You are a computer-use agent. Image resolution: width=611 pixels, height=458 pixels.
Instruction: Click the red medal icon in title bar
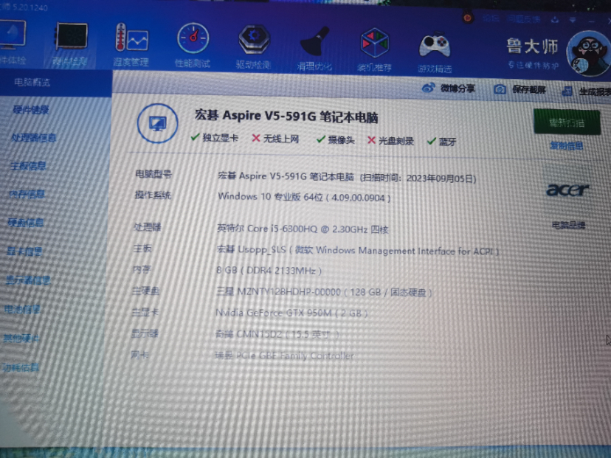pyautogui.click(x=468, y=18)
